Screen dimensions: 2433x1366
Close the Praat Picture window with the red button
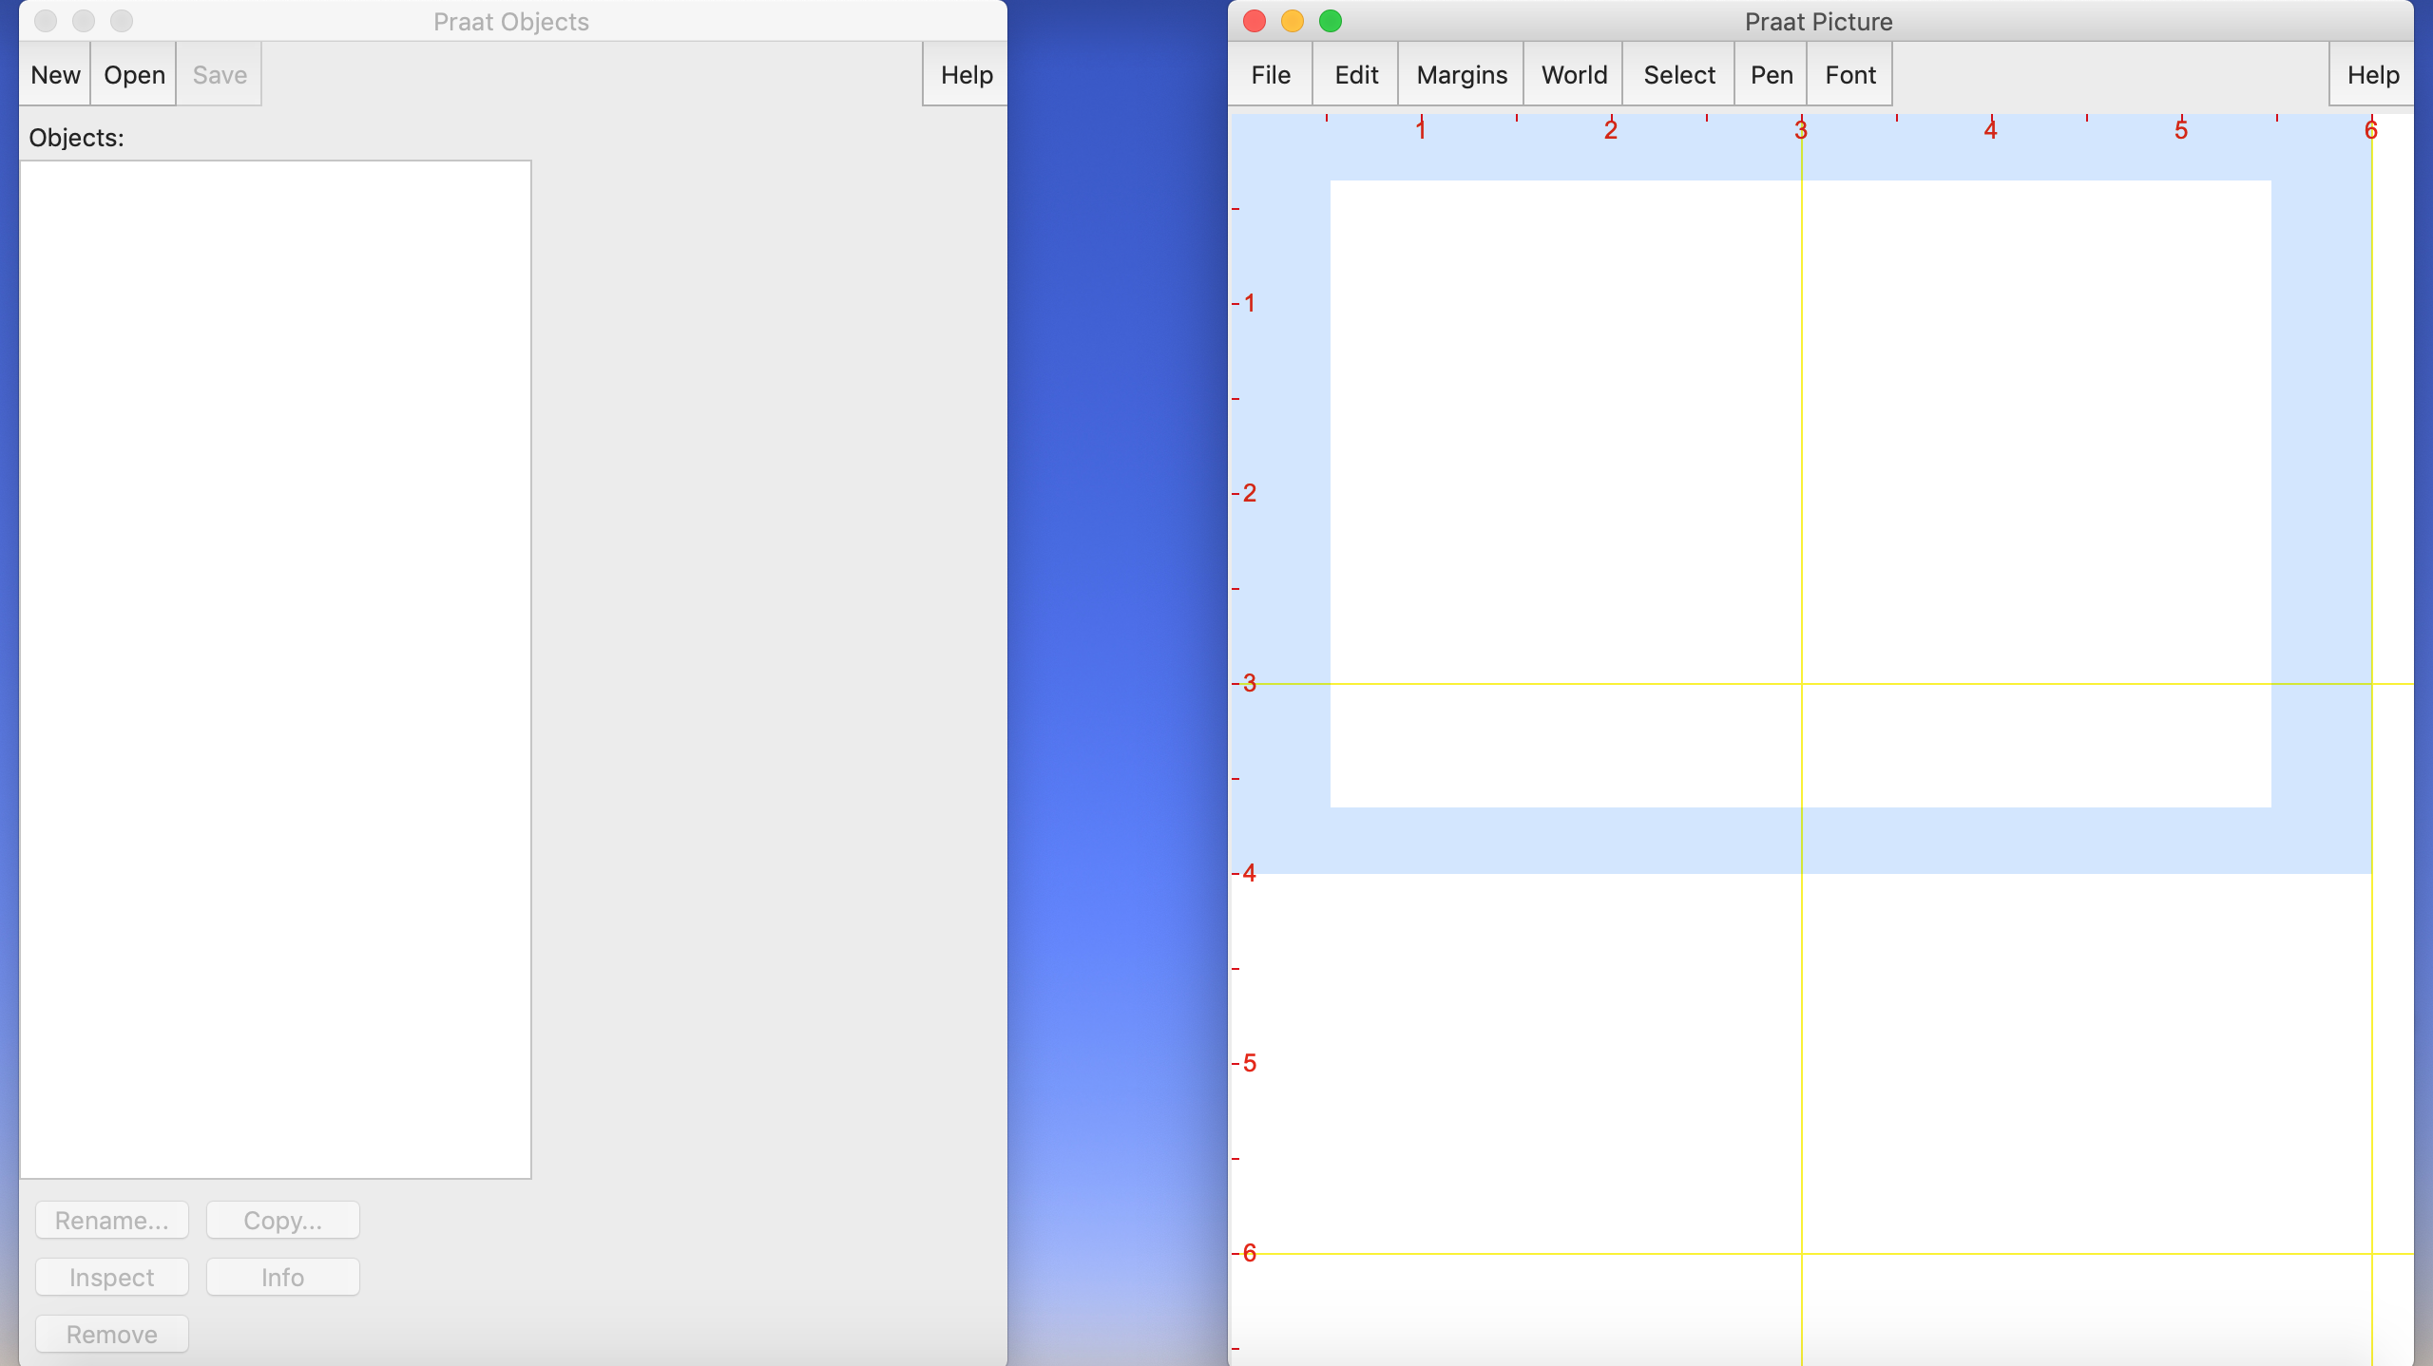1254,21
